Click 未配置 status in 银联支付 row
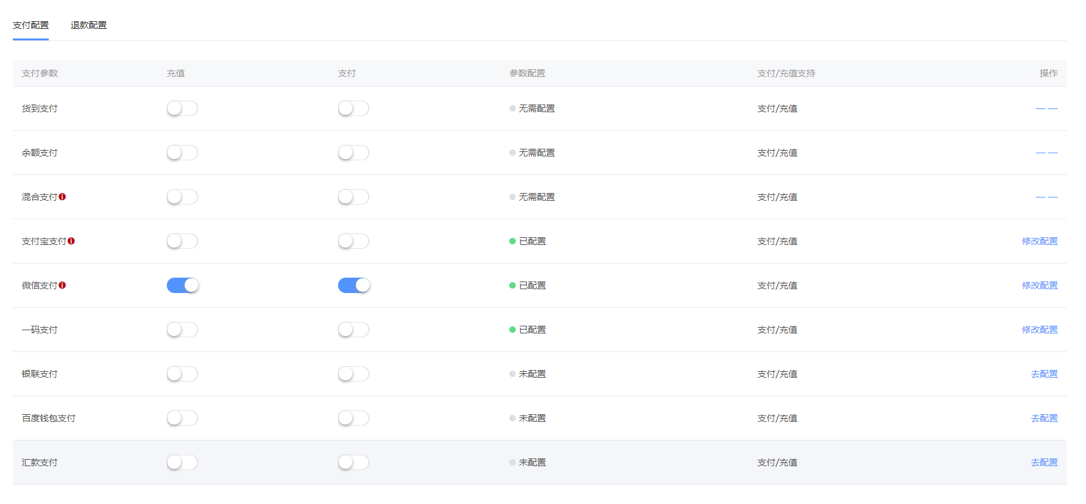This screenshot has height=504, width=1086. tap(527, 374)
